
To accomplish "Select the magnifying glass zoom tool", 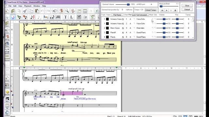I will [67, 11].
